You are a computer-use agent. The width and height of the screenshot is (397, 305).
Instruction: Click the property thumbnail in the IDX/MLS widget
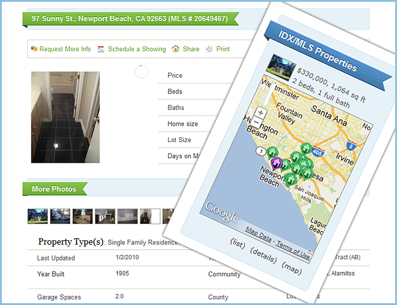pyautogui.click(x=281, y=68)
